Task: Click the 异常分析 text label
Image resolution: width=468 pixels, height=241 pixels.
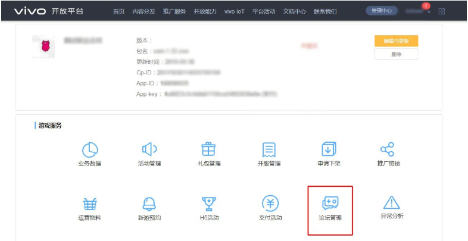Action: pyautogui.click(x=392, y=216)
